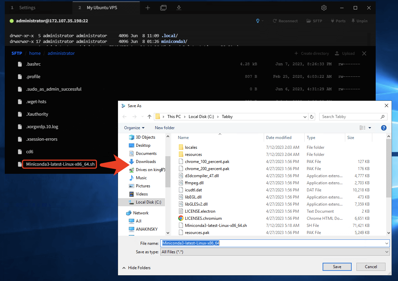
Task: Select Downloads in navigation pane
Action: tap(146, 162)
